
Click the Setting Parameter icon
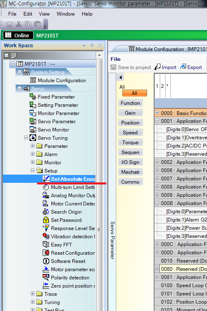(x=33, y=105)
